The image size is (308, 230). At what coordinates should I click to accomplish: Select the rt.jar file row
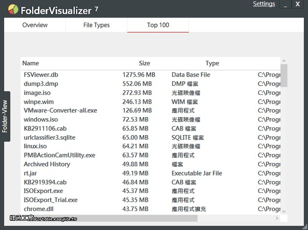(x=151, y=173)
